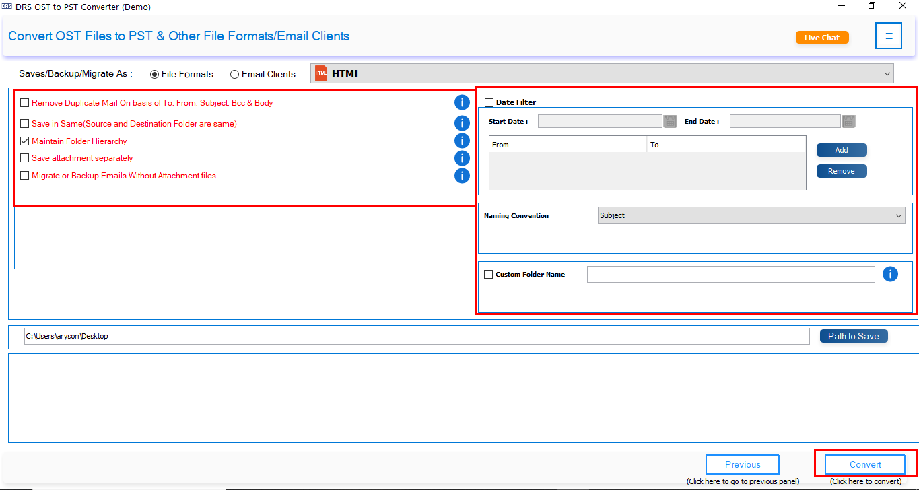This screenshot has width=919, height=490.
Task: Click the Live Chat button
Action: [x=822, y=38]
